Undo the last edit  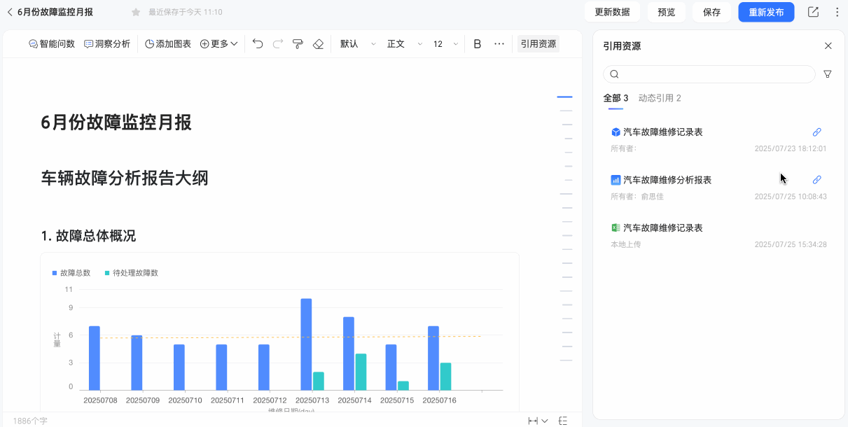[258, 43]
